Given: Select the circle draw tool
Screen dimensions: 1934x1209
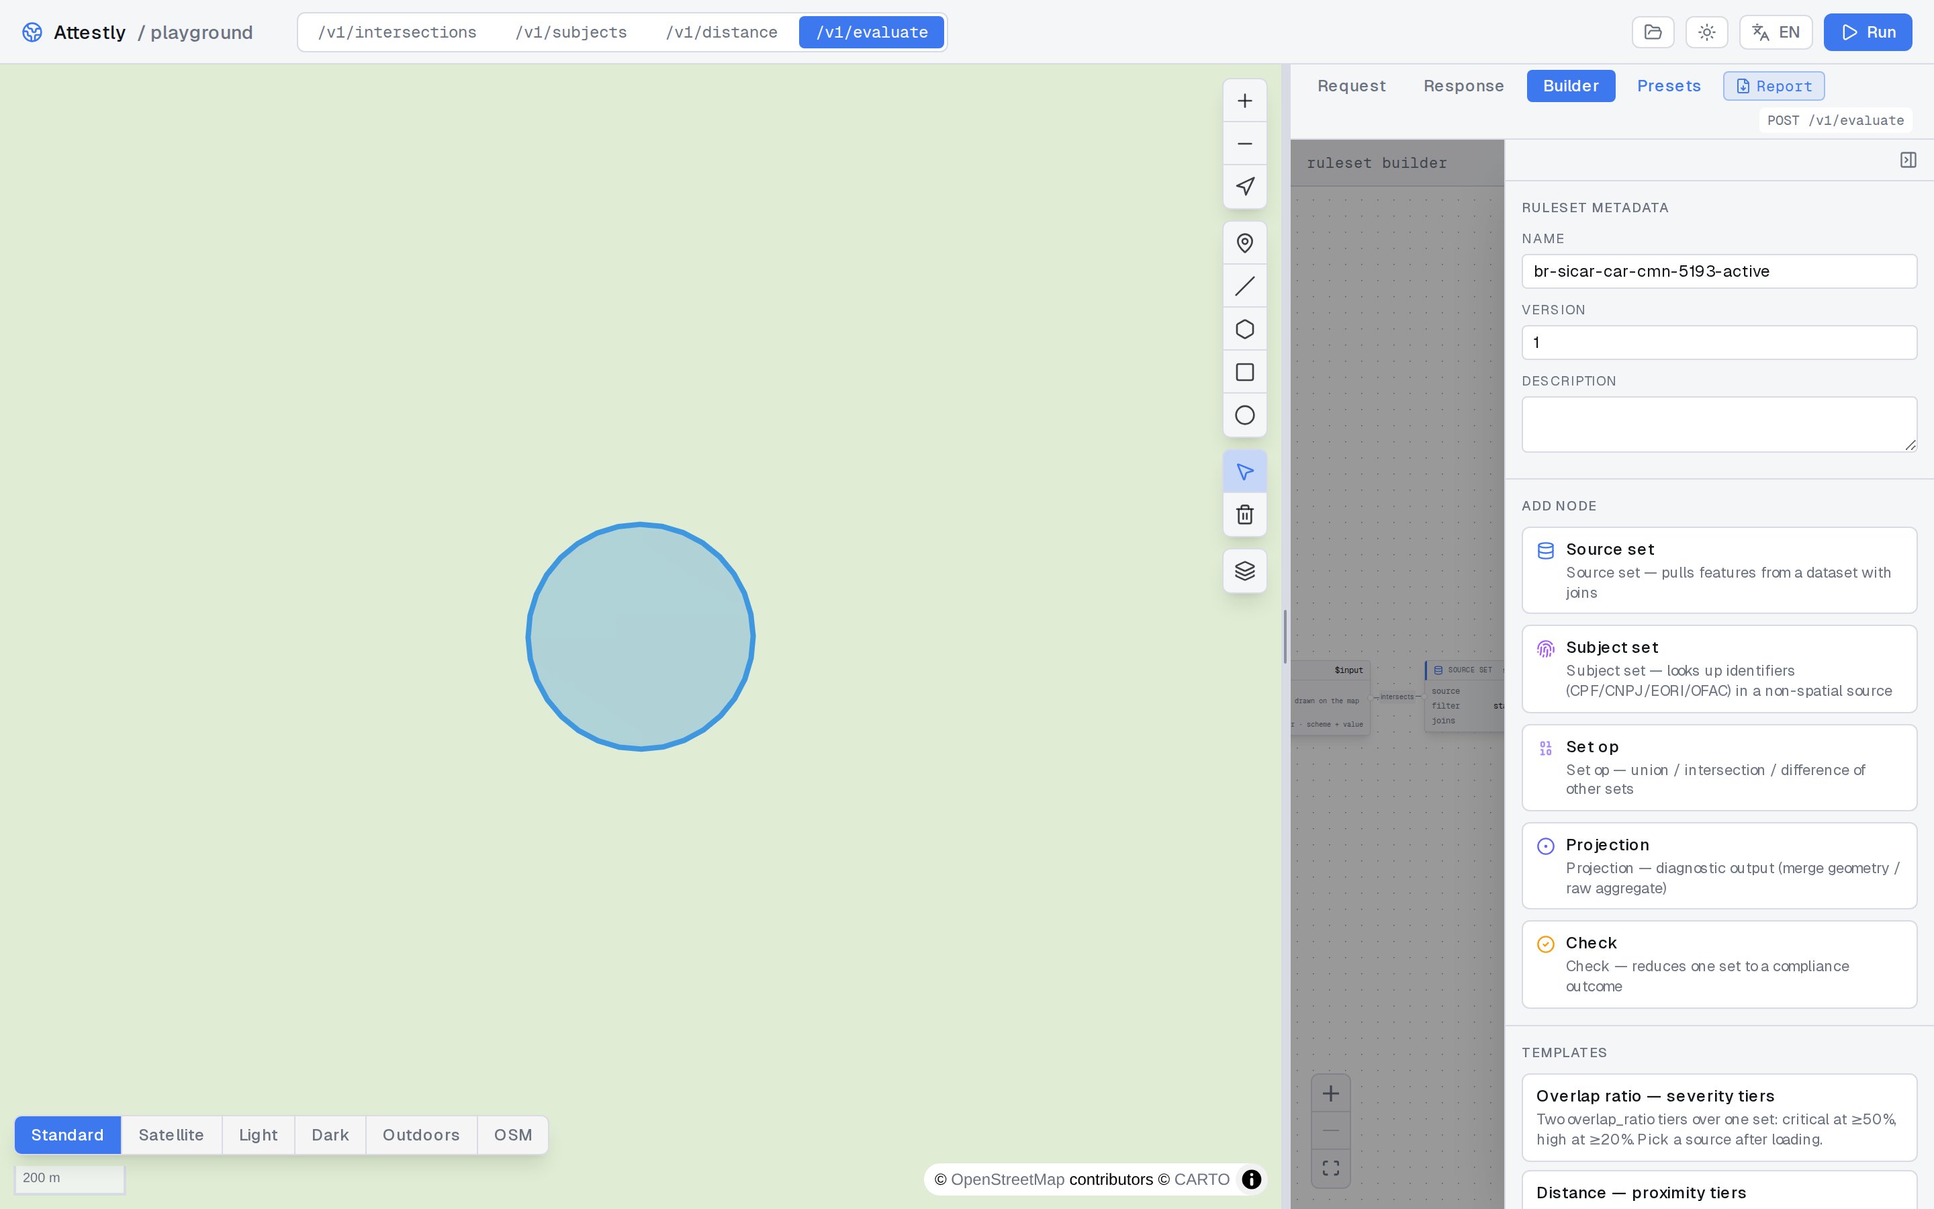Looking at the screenshot, I should click(x=1244, y=415).
